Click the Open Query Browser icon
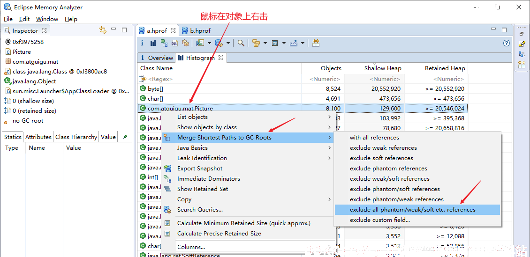The image size is (530, 257). pos(219,43)
